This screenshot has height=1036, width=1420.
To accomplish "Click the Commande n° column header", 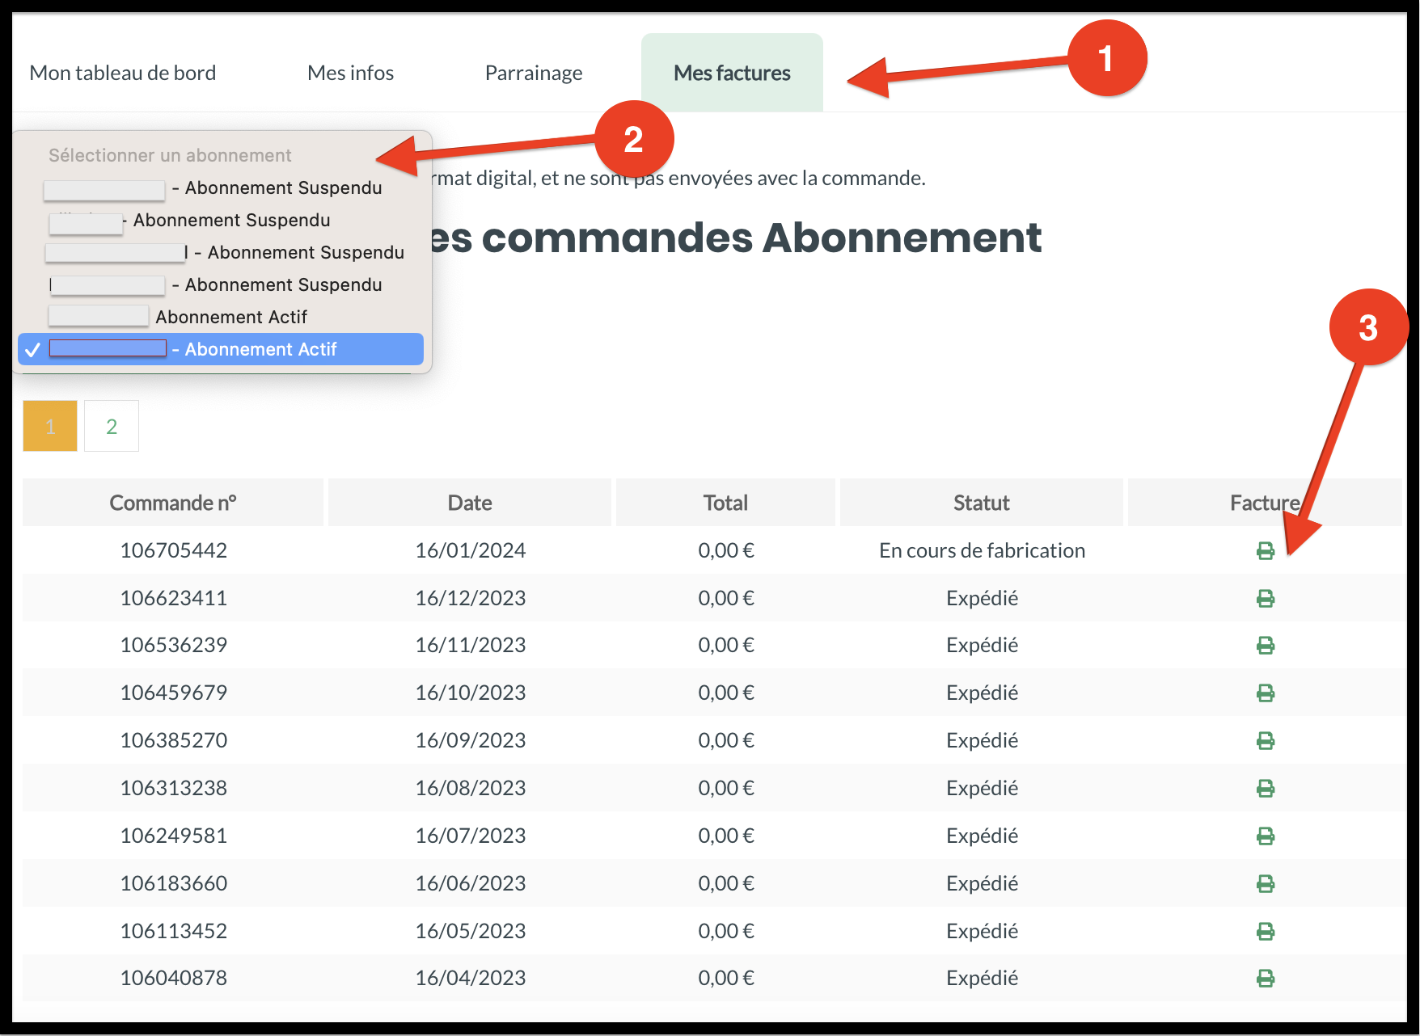I will (173, 503).
